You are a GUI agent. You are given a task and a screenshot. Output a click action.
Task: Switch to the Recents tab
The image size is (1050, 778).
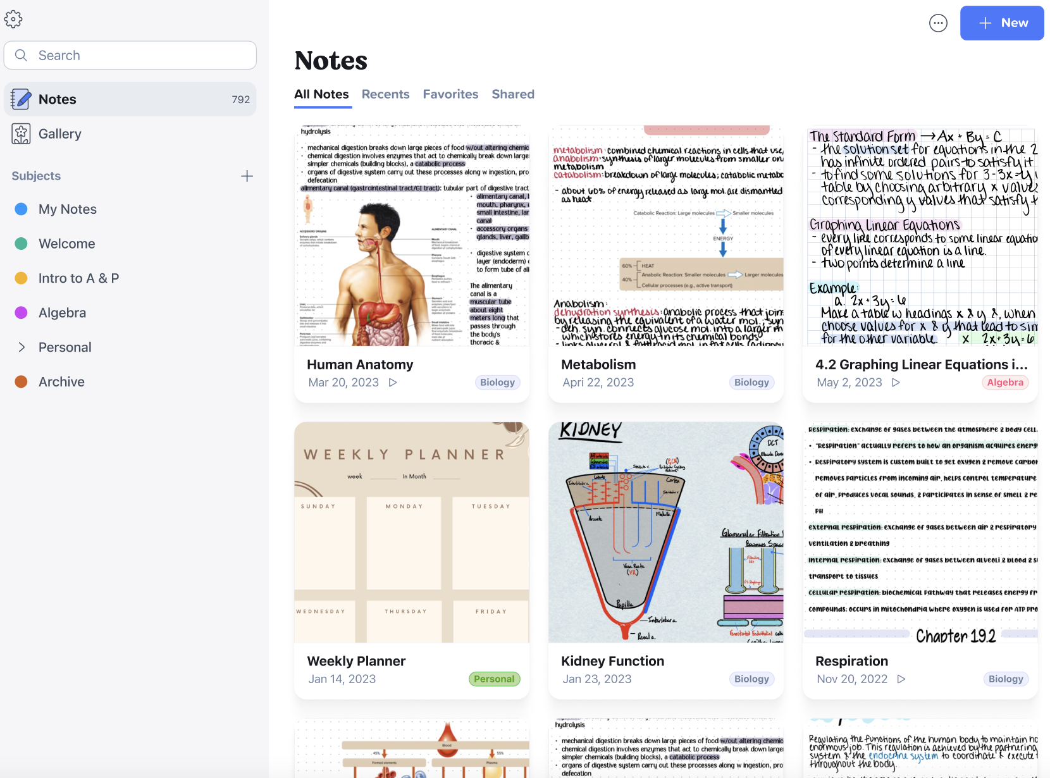(x=385, y=94)
